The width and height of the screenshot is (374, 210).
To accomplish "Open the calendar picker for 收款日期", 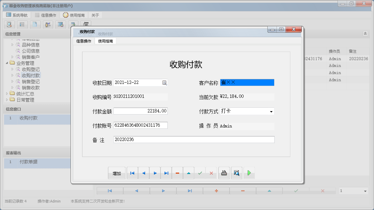I will [x=165, y=82].
